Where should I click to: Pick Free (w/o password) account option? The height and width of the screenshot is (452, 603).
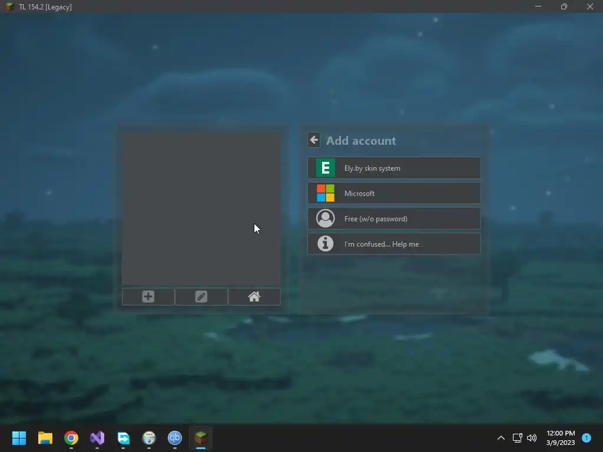coord(394,219)
